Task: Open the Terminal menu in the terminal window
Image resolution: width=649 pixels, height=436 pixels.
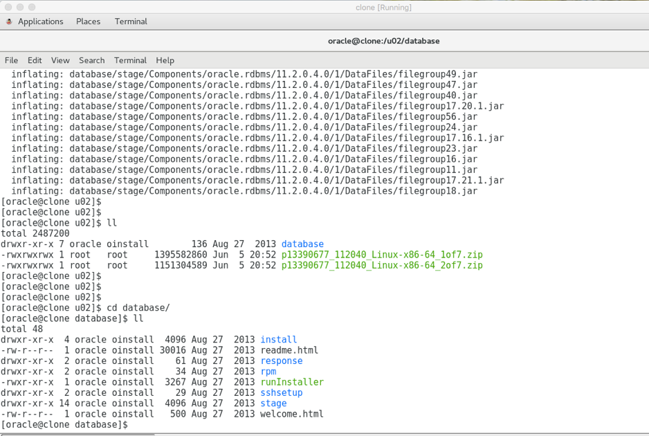Action: coord(130,60)
